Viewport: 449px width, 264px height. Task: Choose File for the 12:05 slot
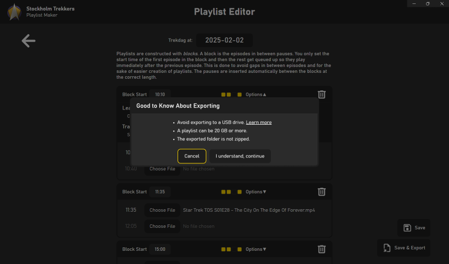pos(162,226)
